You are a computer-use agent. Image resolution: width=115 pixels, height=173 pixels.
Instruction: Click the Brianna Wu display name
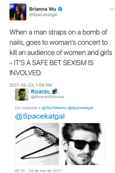tap(43, 9)
